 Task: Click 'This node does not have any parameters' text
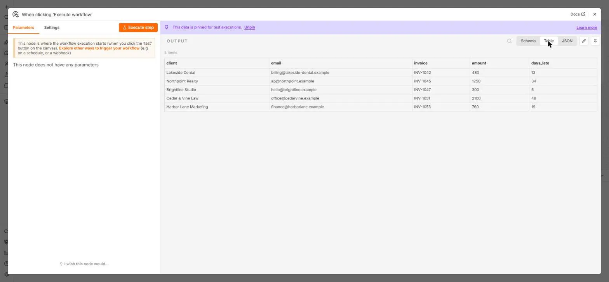pyautogui.click(x=56, y=65)
